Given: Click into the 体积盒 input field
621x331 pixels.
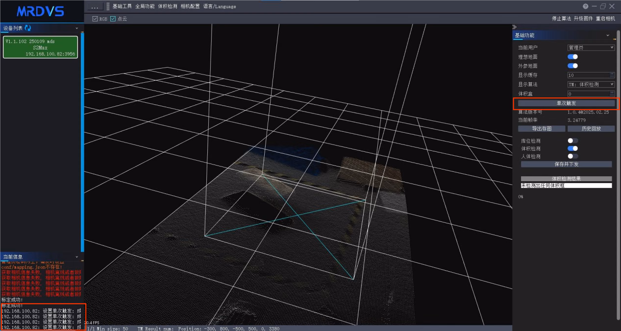Looking at the screenshot, I should coord(588,94).
